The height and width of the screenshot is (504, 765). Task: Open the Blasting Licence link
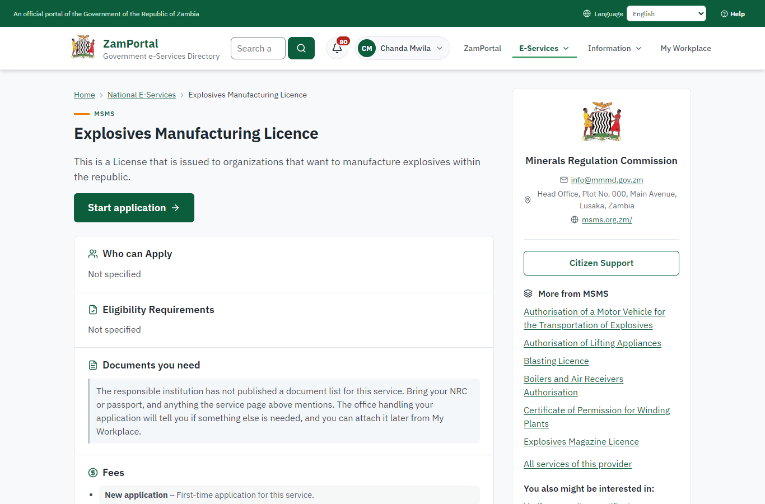[x=556, y=361]
